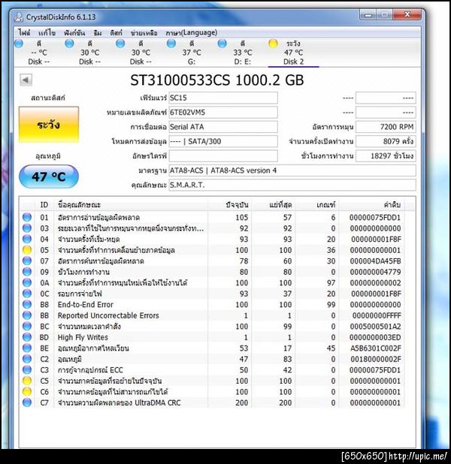Click the power on count 8079 field
This screenshot has height=464, width=451.
(x=386, y=141)
